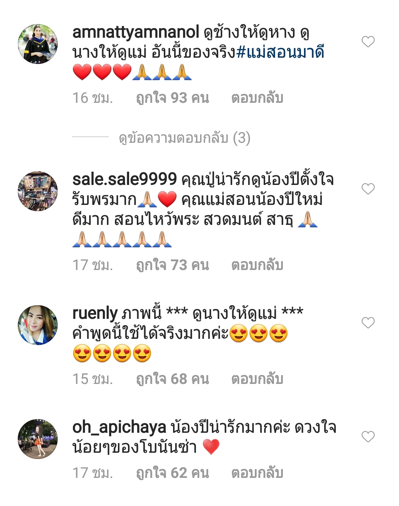The image size is (399, 506).
Task: Open the username oh_apichaya
Action: point(119,428)
